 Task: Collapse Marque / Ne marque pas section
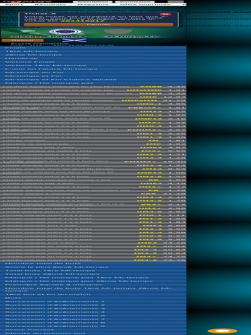93,83
